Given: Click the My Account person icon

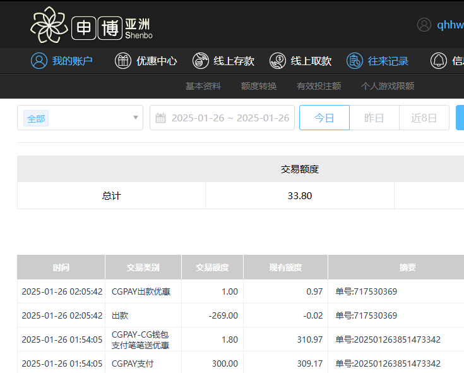Looking at the screenshot, I should click(x=39, y=61).
